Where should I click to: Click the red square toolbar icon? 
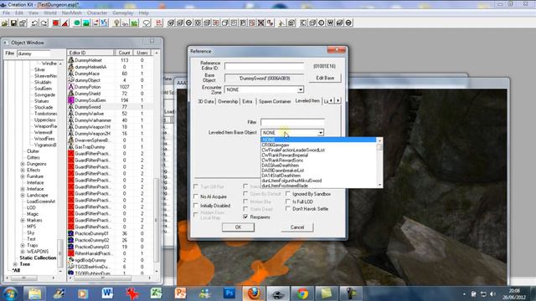pos(56,23)
